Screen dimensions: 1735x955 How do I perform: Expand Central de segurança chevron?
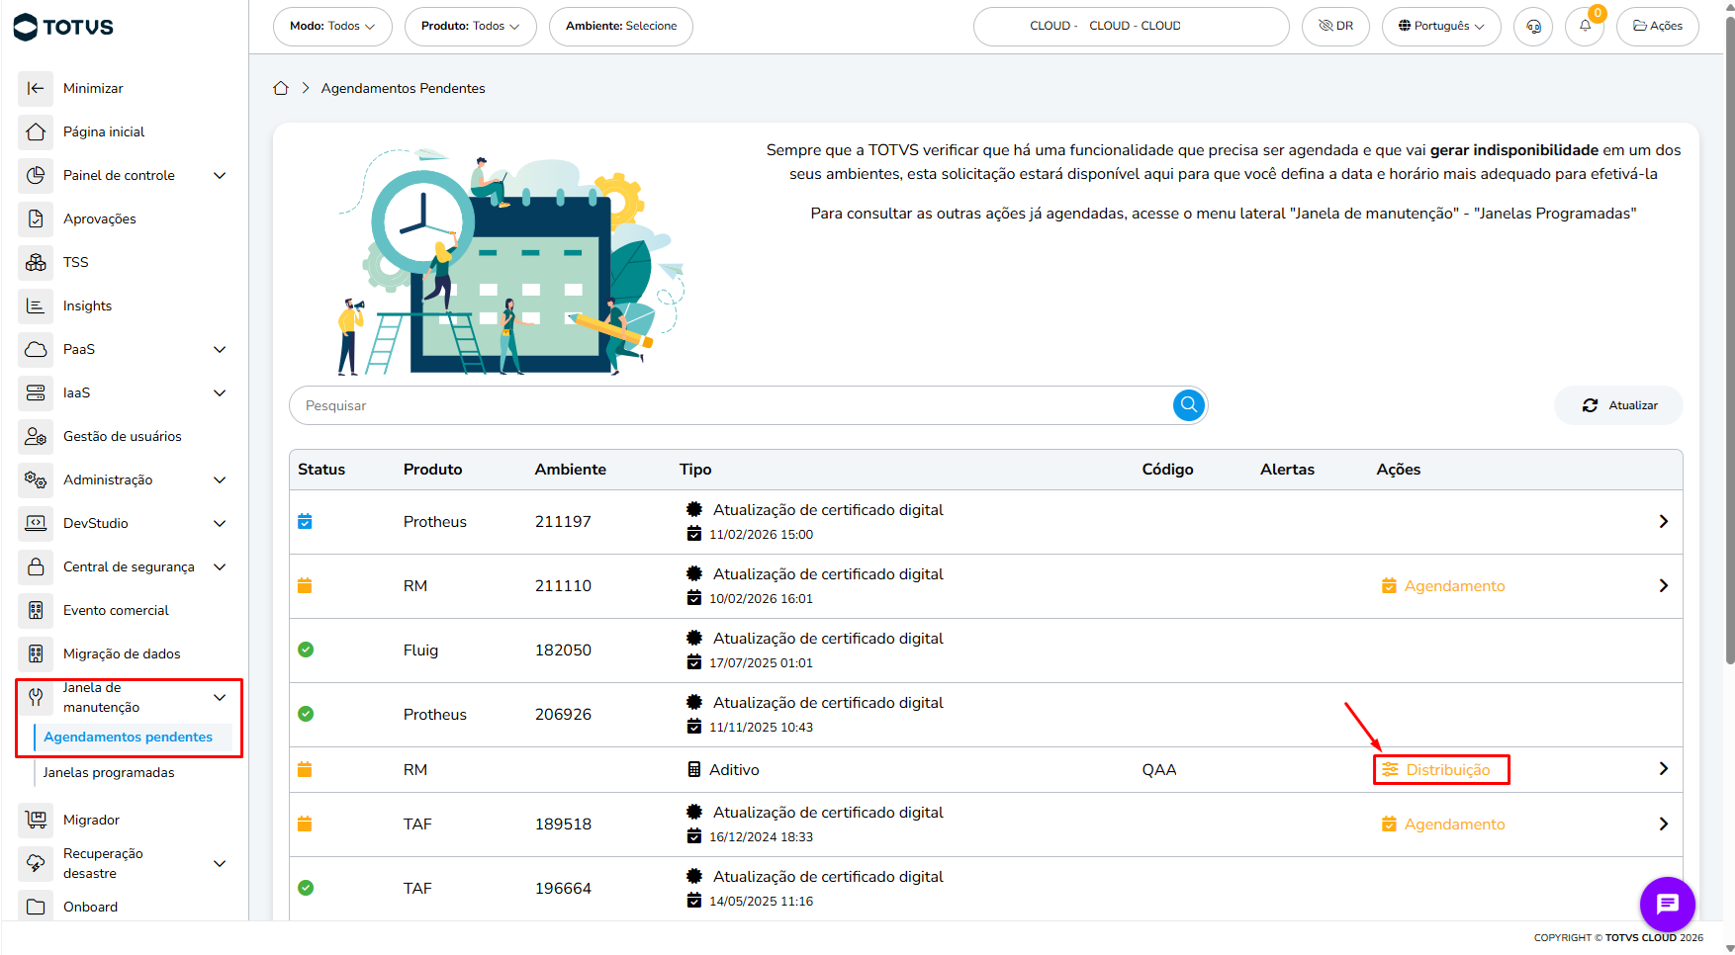220,566
